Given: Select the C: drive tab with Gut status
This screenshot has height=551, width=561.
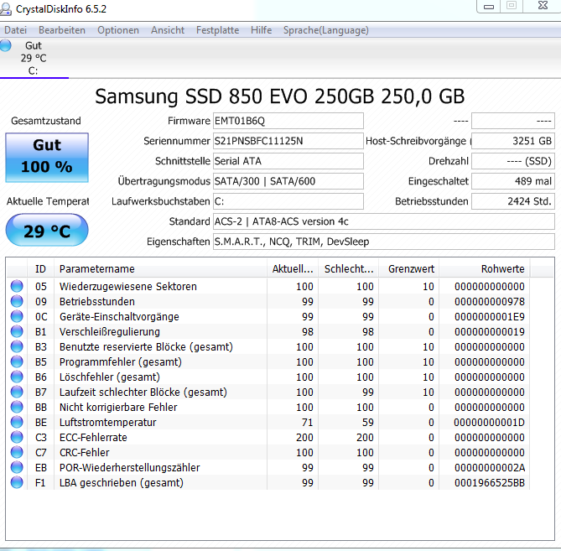Looking at the screenshot, I should 34,59.
